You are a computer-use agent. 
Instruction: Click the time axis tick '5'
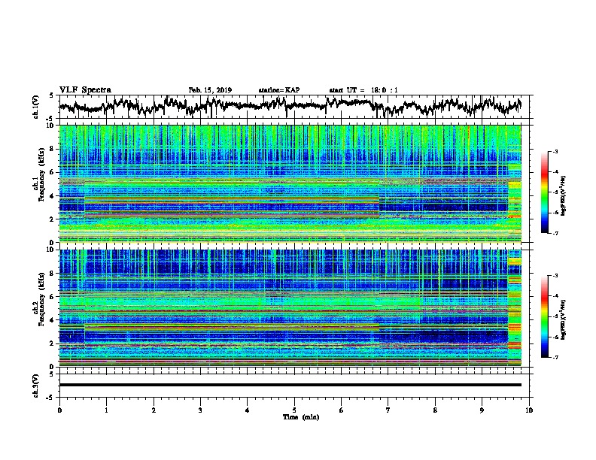(x=294, y=410)
